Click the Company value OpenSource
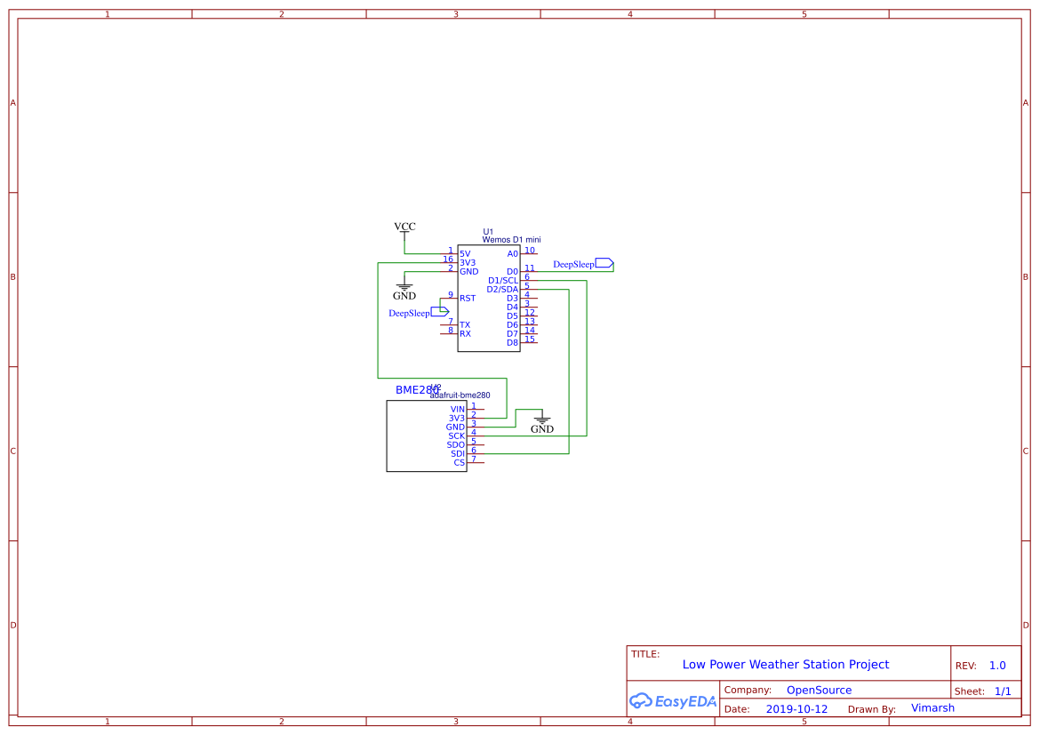Image resolution: width=1040 pixels, height=735 pixels. coord(820,690)
